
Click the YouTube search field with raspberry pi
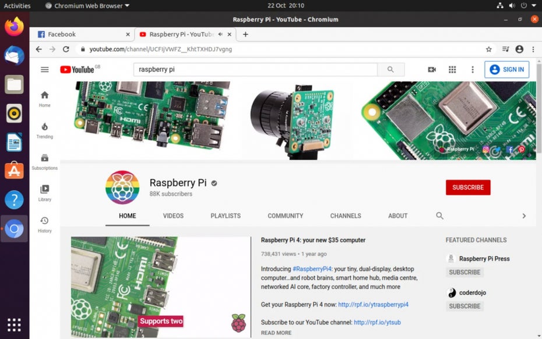(x=255, y=69)
